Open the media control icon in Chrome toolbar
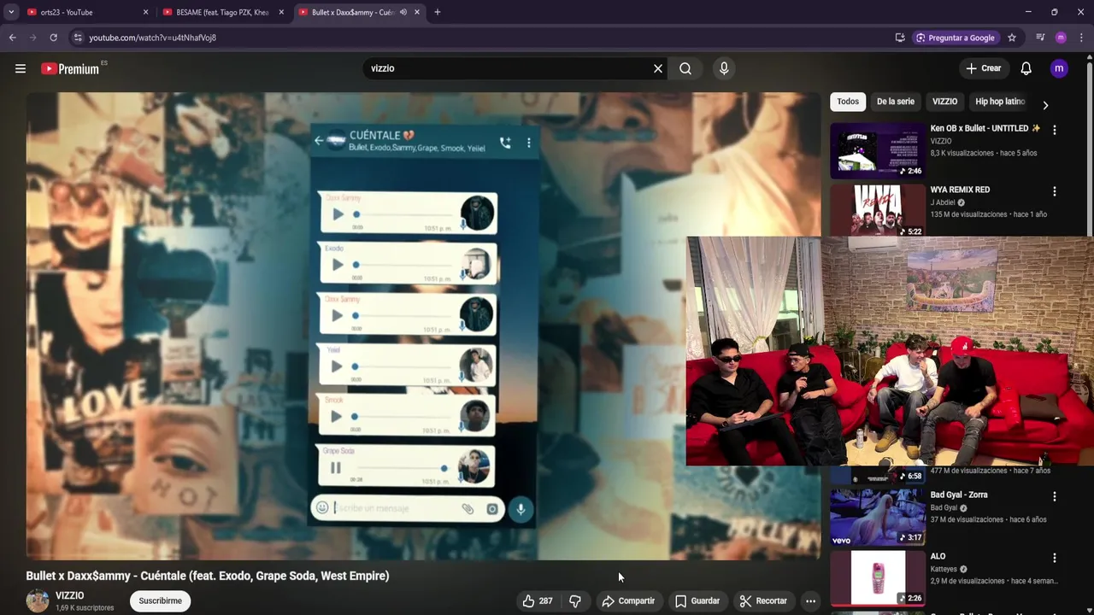The image size is (1094, 615). (1040, 38)
